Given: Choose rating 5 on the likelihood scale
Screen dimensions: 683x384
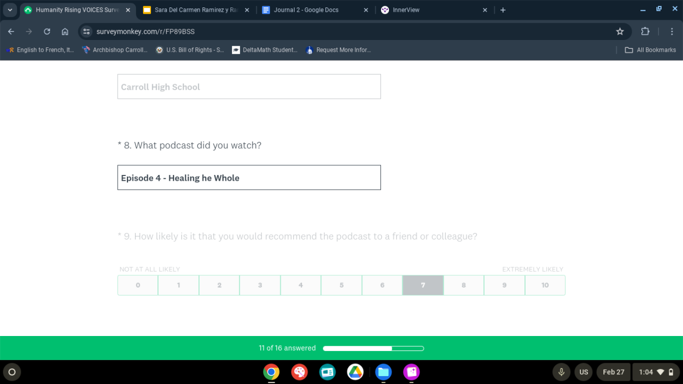Looking at the screenshot, I should click(x=341, y=285).
